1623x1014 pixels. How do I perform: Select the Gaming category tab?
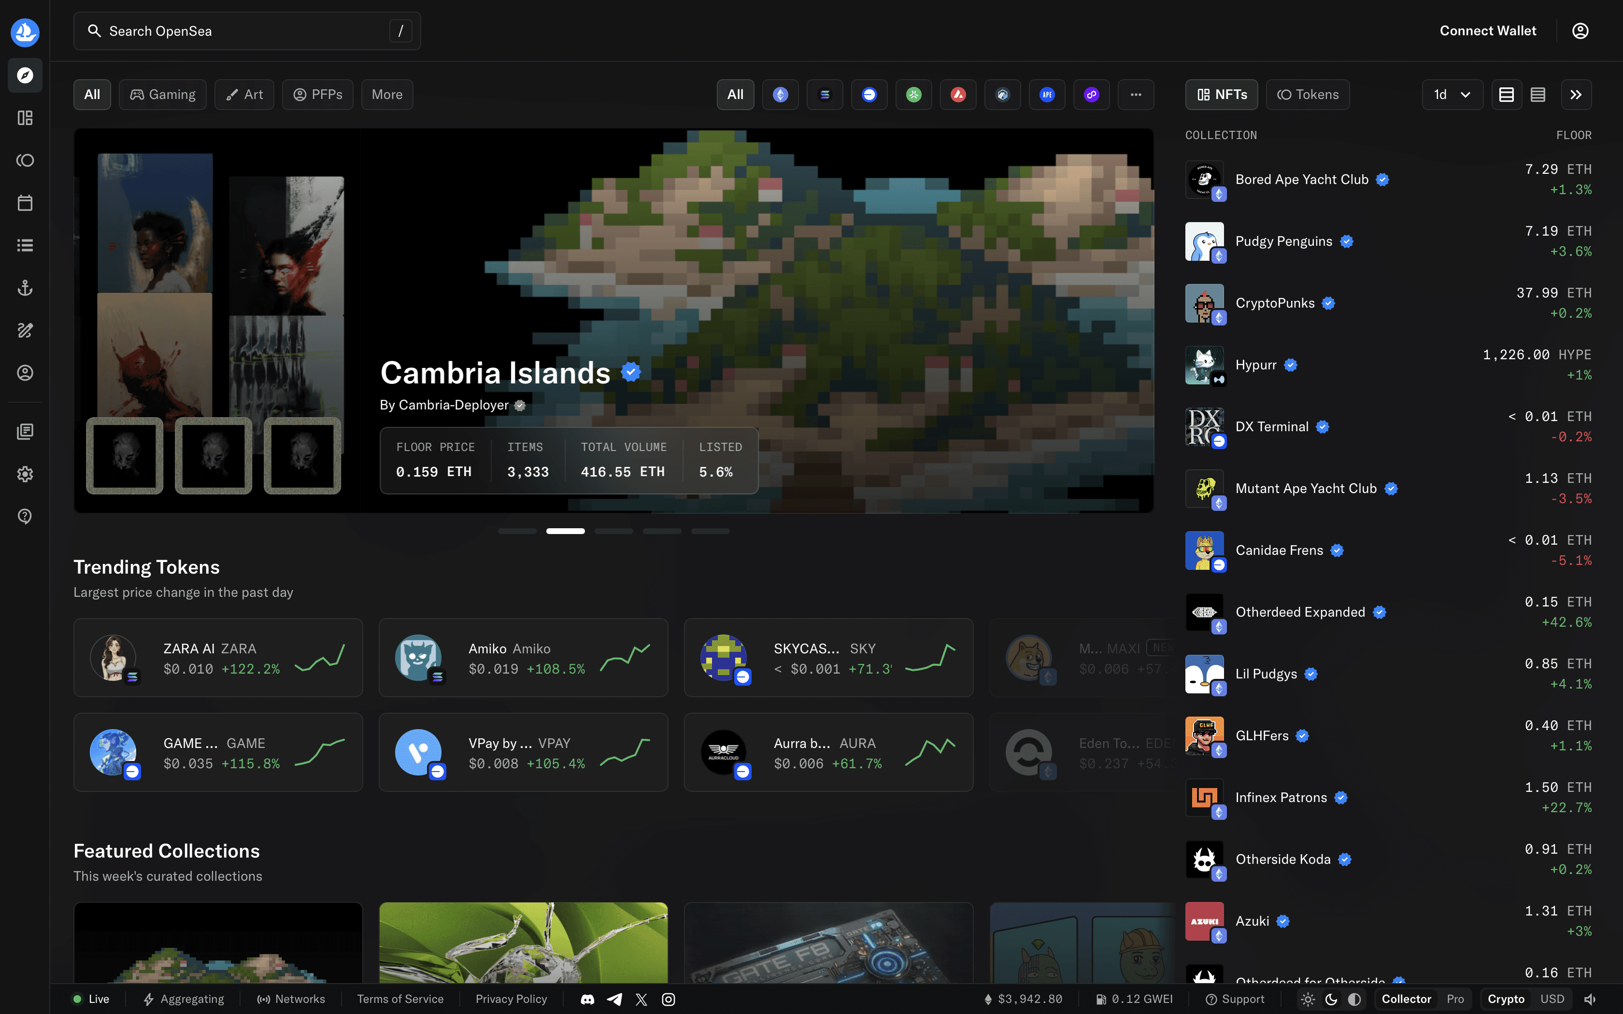(x=162, y=95)
